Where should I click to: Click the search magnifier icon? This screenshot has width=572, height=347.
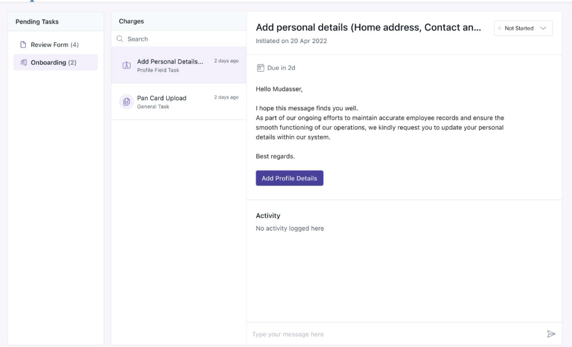click(x=120, y=39)
